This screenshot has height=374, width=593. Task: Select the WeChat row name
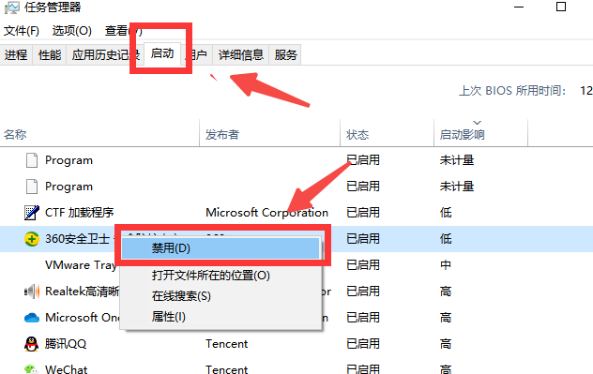click(67, 369)
